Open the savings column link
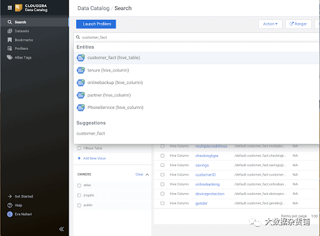Viewport: 320px width, 236px height. [x=202, y=165]
